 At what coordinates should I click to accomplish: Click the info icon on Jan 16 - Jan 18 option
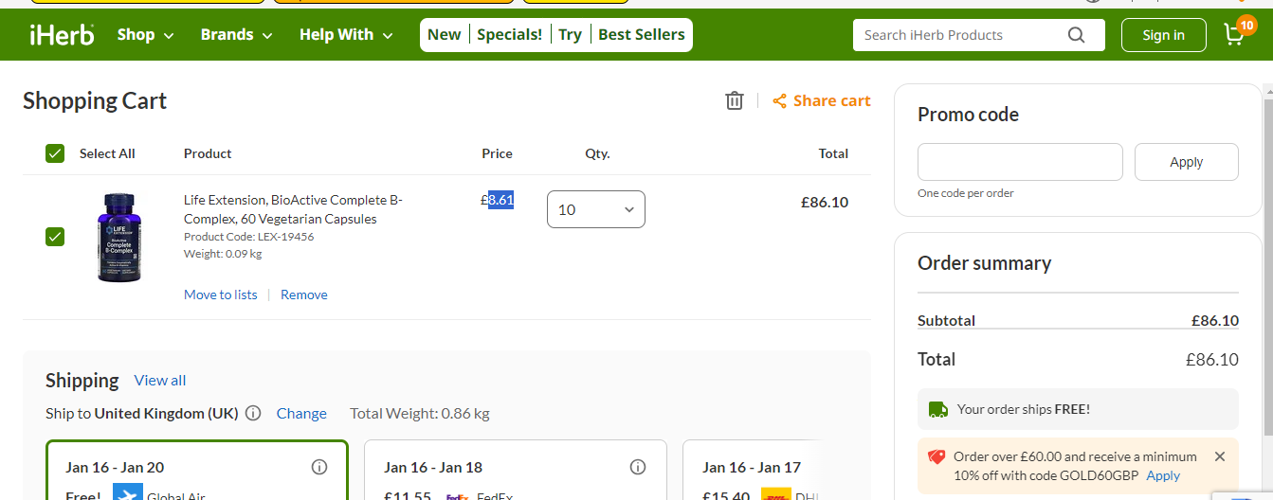(x=638, y=467)
